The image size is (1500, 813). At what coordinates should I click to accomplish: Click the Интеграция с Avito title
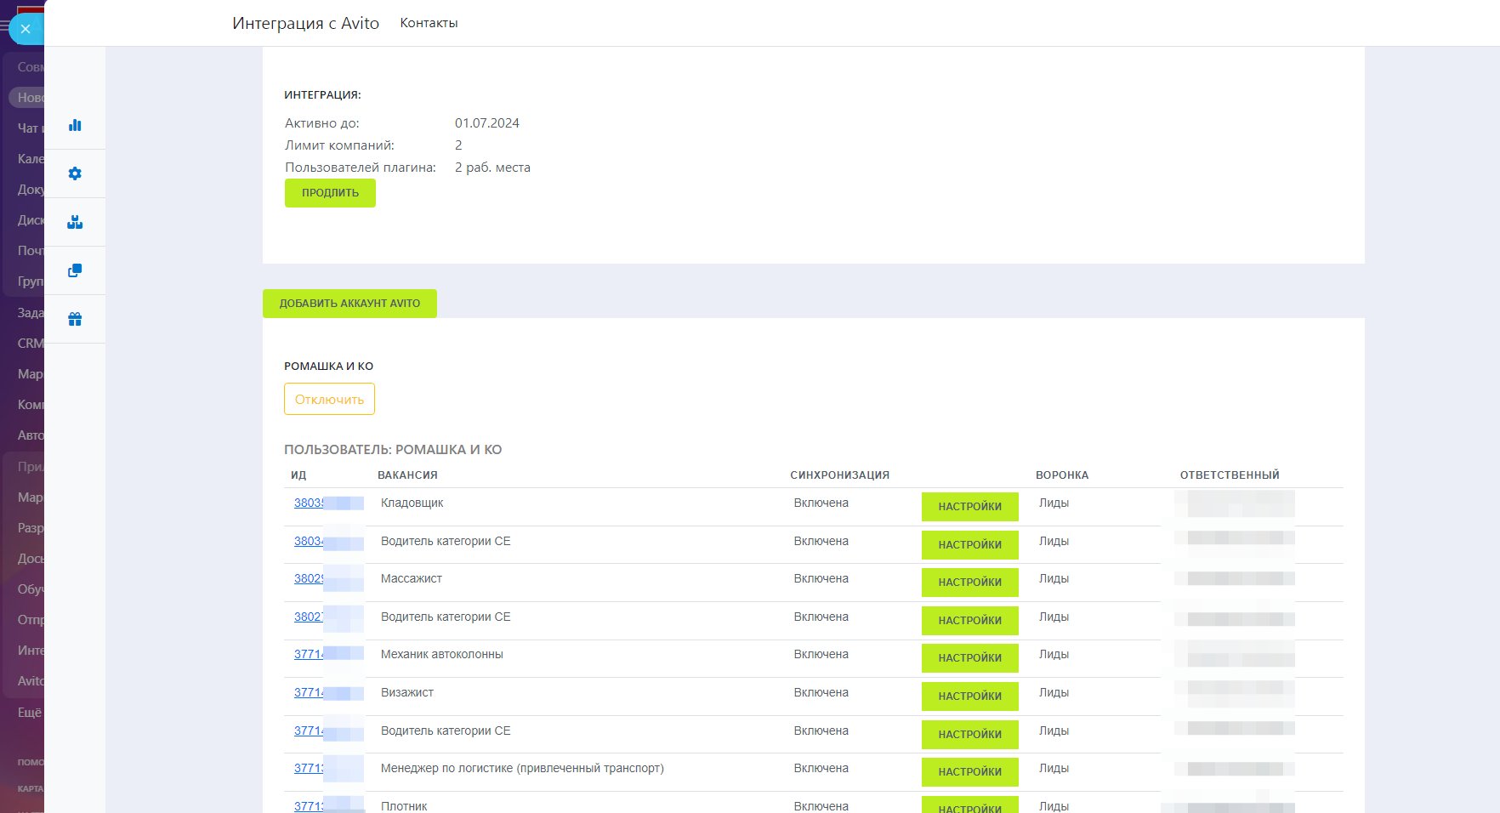click(305, 23)
